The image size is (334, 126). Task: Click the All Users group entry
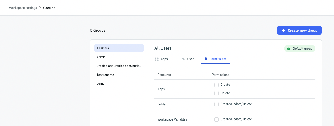(103, 48)
